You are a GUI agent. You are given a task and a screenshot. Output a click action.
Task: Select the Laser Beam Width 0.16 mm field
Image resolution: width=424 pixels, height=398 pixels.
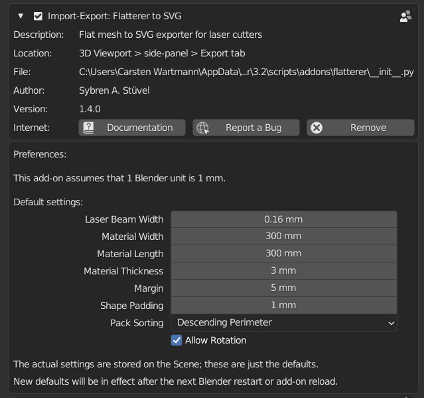tap(283, 219)
